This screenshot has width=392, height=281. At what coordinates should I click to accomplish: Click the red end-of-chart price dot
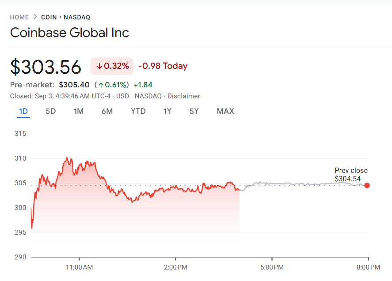click(367, 185)
